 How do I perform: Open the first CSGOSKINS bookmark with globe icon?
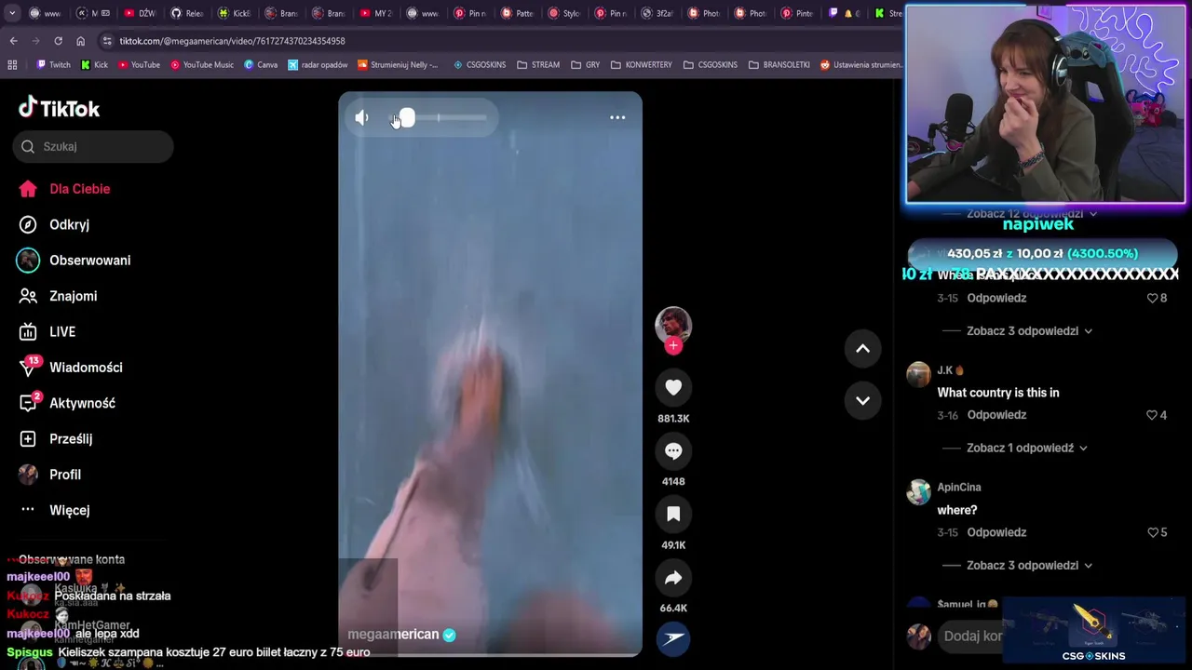point(480,65)
